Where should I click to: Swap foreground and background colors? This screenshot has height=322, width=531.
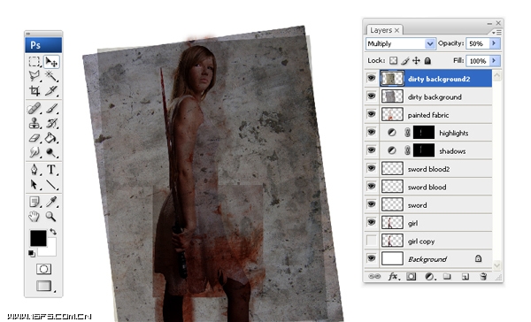(x=53, y=232)
